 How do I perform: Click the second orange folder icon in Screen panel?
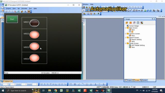coord(130,23)
